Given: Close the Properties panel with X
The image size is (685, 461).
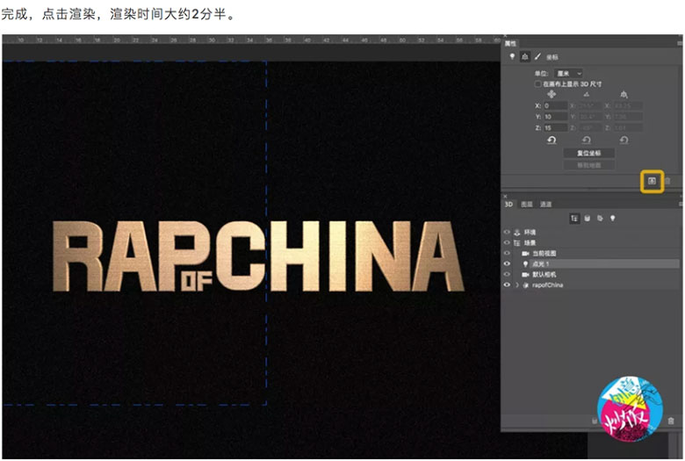Looking at the screenshot, I should (x=505, y=36).
